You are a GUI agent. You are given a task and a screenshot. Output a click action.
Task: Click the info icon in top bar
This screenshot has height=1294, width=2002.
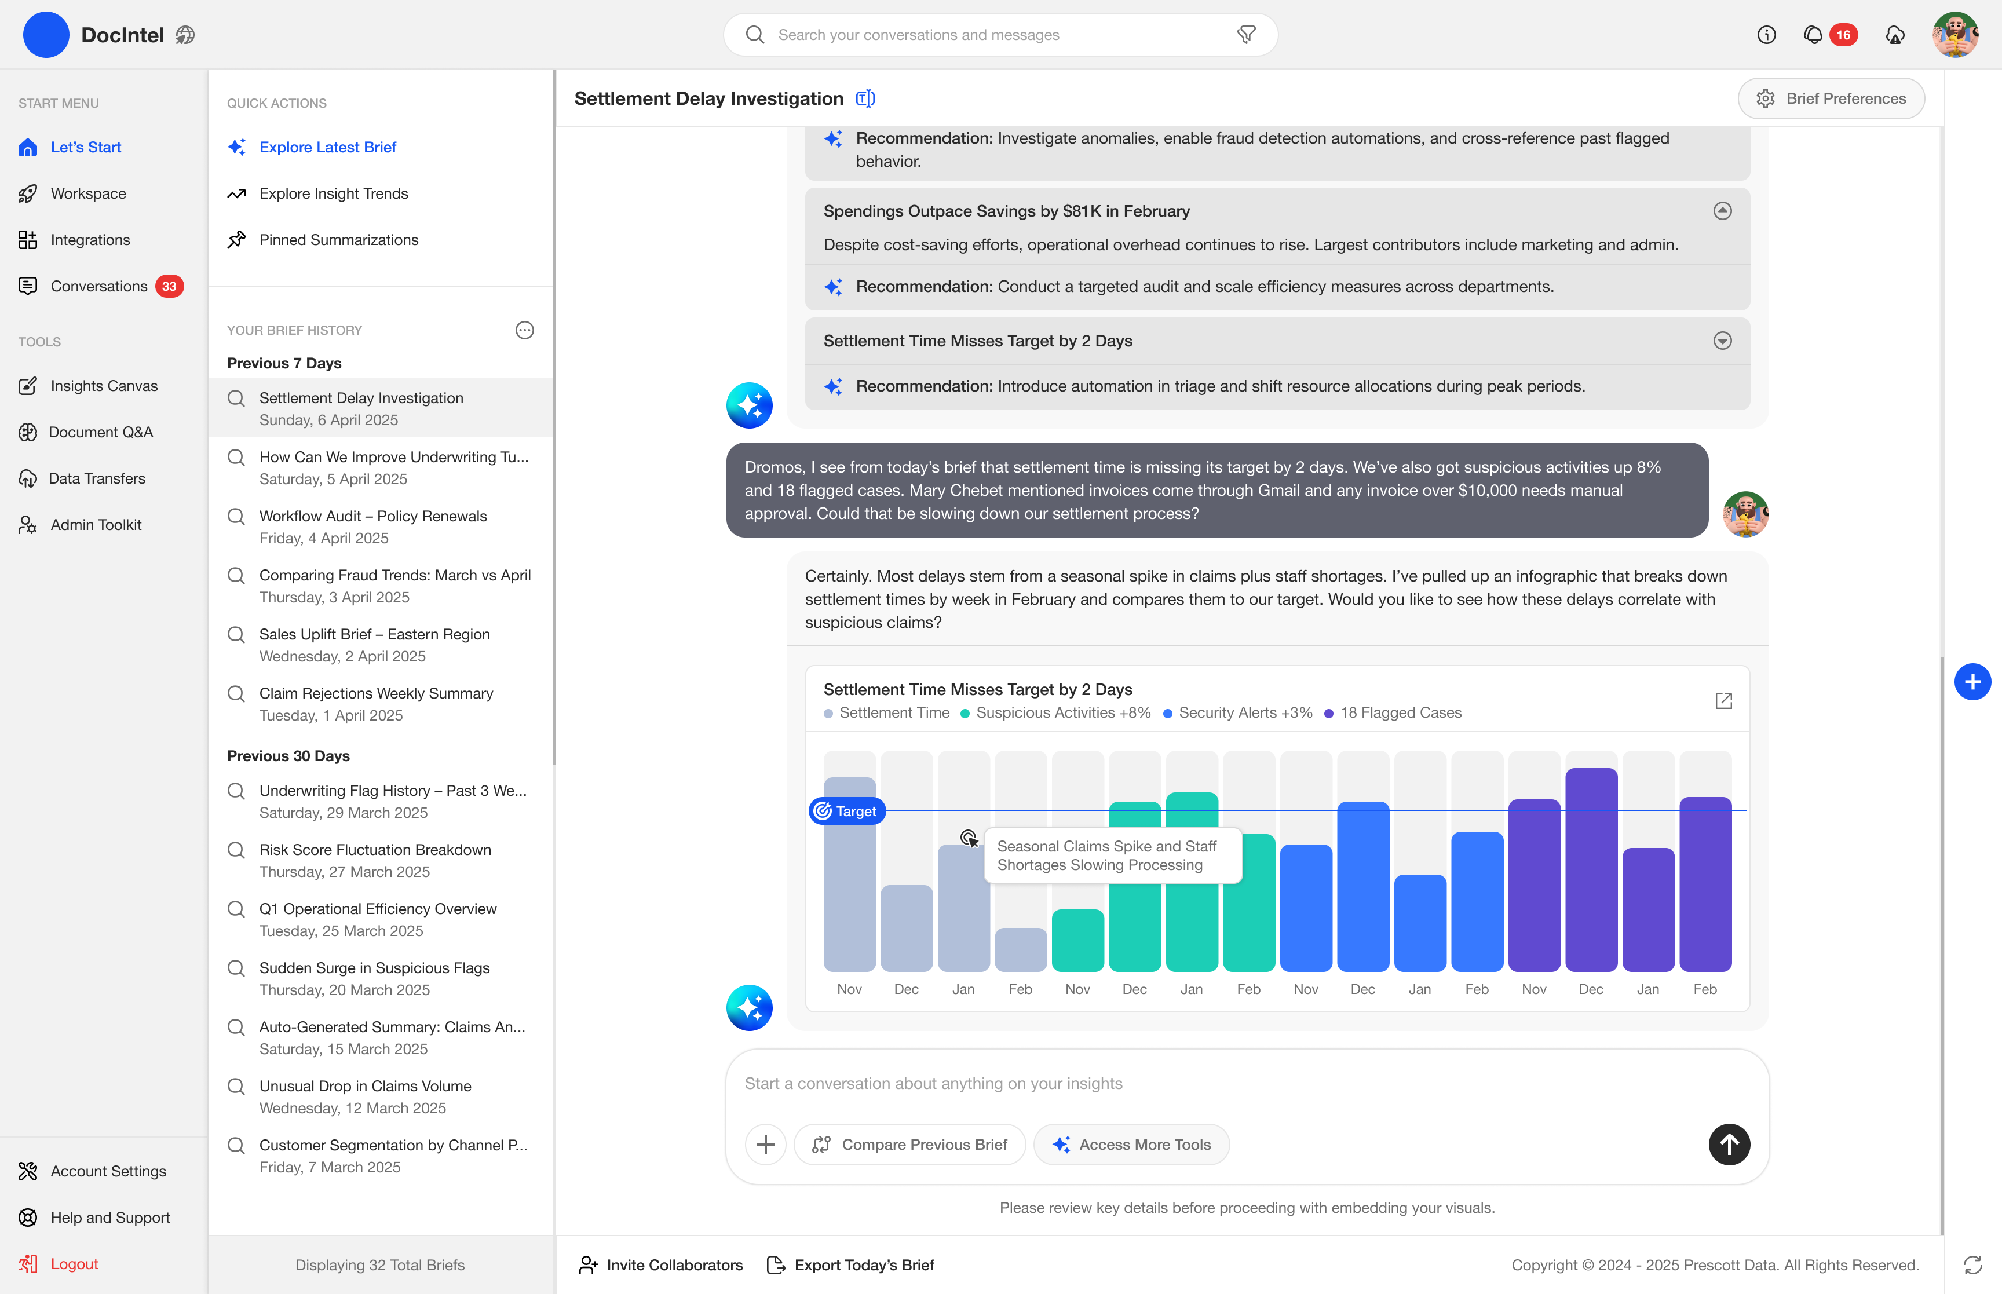pyautogui.click(x=1766, y=34)
